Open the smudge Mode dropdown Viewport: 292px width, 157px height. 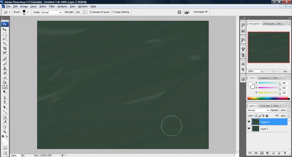(x=52, y=12)
